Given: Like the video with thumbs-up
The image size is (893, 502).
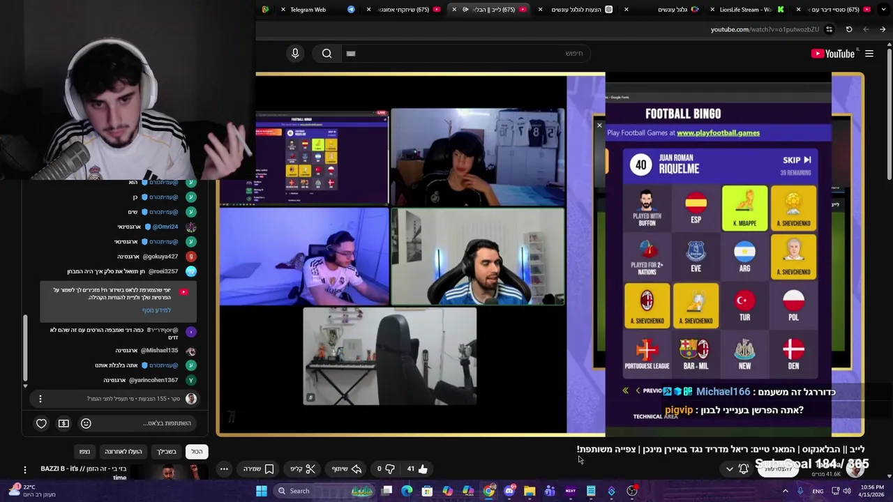Looking at the screenshot, I should coord(417,469).
